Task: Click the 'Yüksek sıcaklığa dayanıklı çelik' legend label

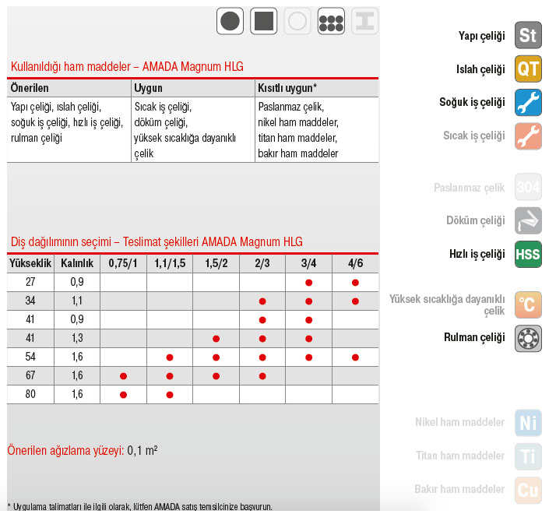Action: [447, 305]
